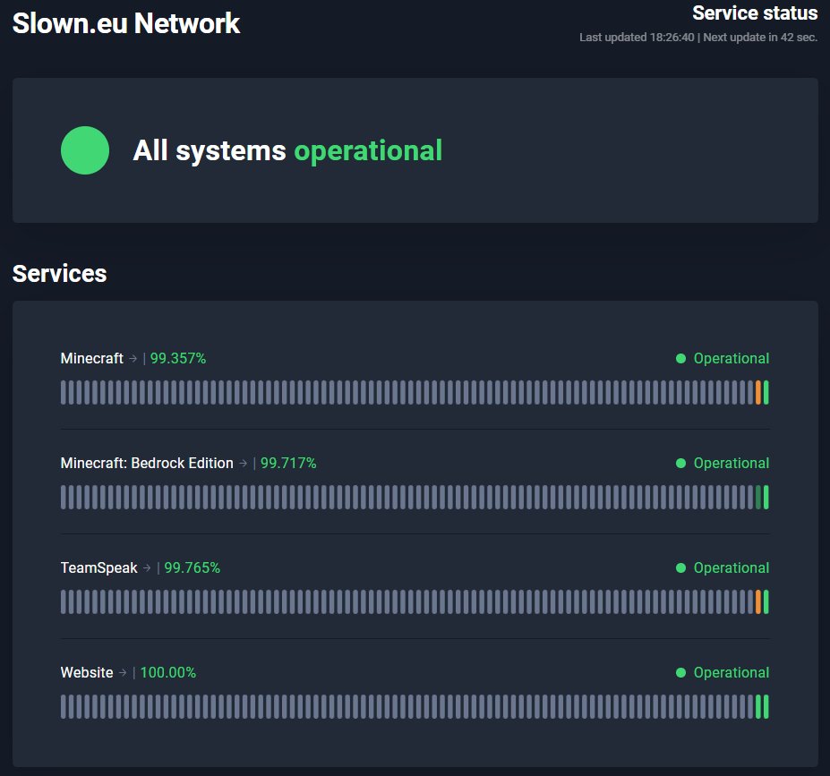Screen dimensions: 830x776
Task: Click the Slown.eu Network title
Action: (x=126, y=23)
